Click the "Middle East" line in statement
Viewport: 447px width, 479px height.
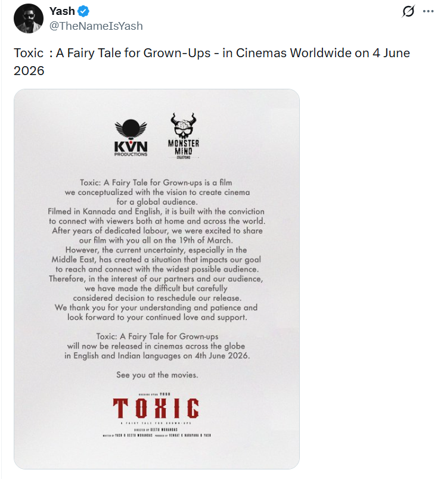(156, 260)
